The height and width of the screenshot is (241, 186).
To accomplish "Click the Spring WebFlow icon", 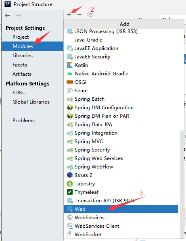I will pos(70,167).
